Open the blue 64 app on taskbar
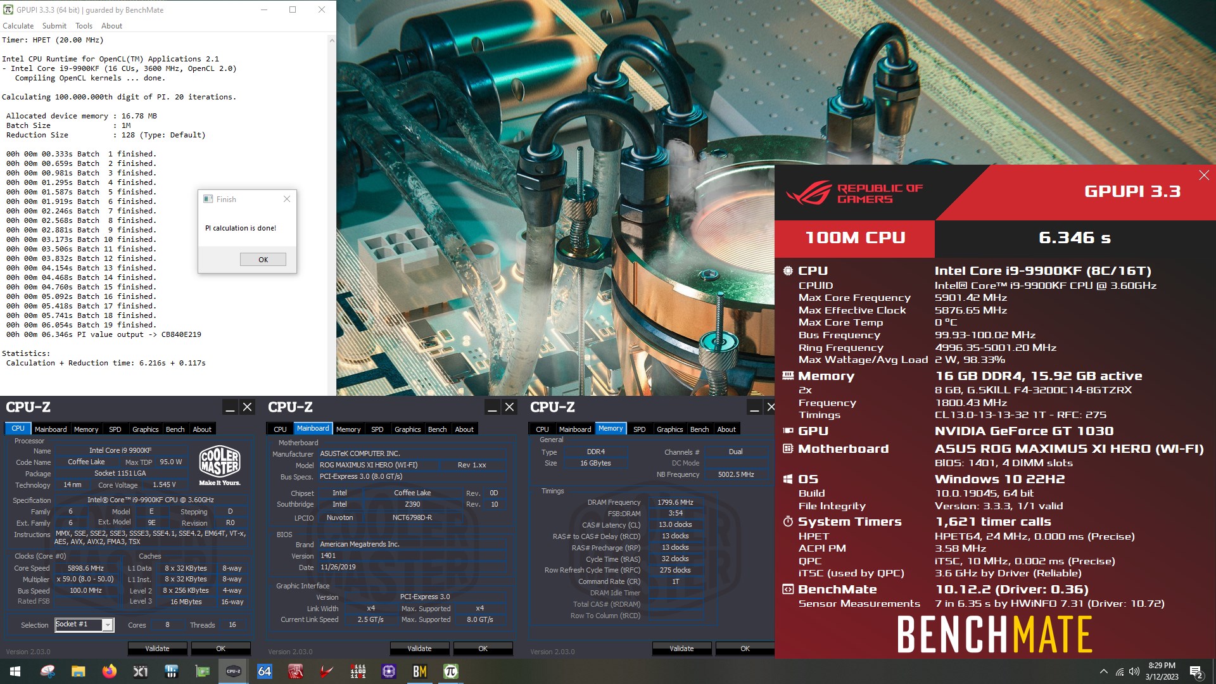 coord(265,671)
